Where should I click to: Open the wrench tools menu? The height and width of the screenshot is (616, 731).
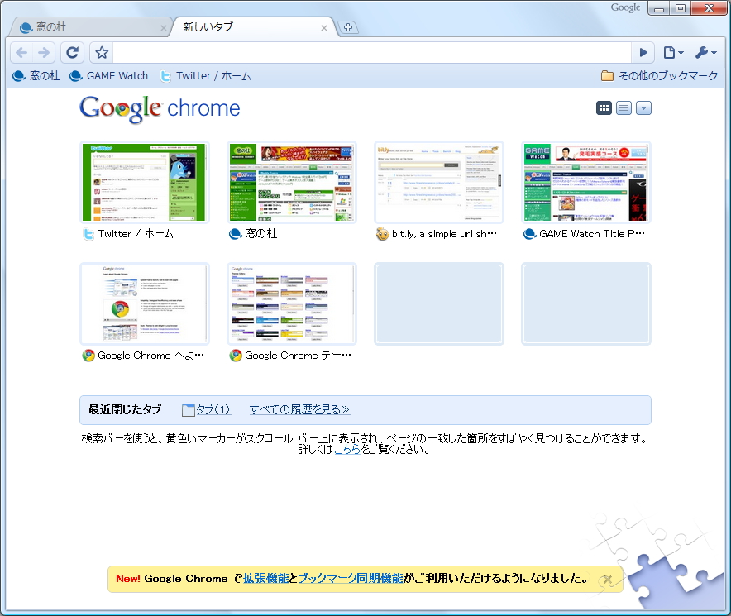[x=705, y=52]
